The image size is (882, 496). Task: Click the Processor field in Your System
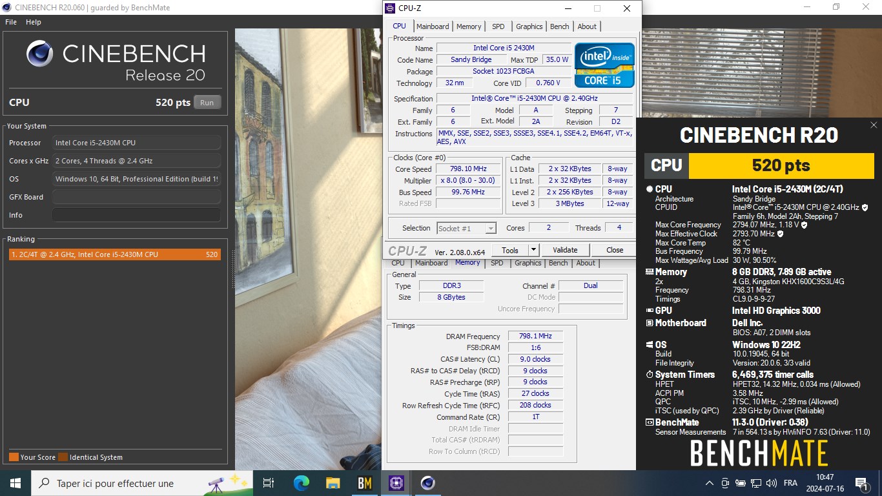136,143
